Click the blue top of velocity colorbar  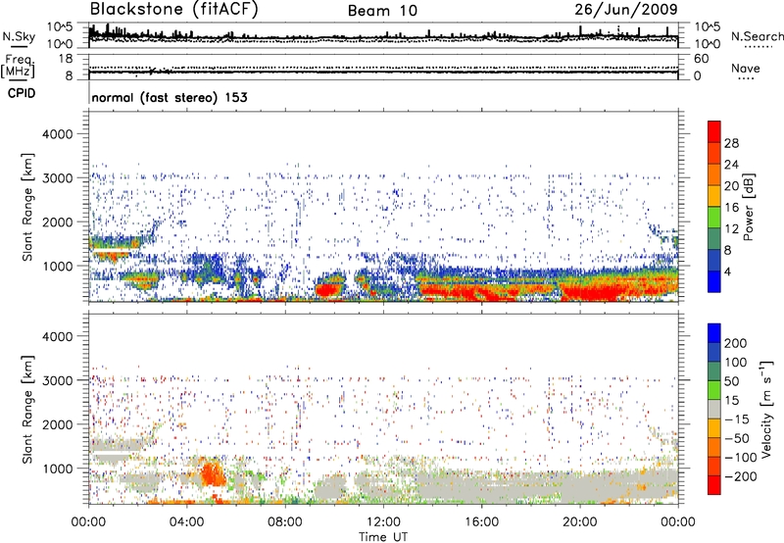click(714, 333)
